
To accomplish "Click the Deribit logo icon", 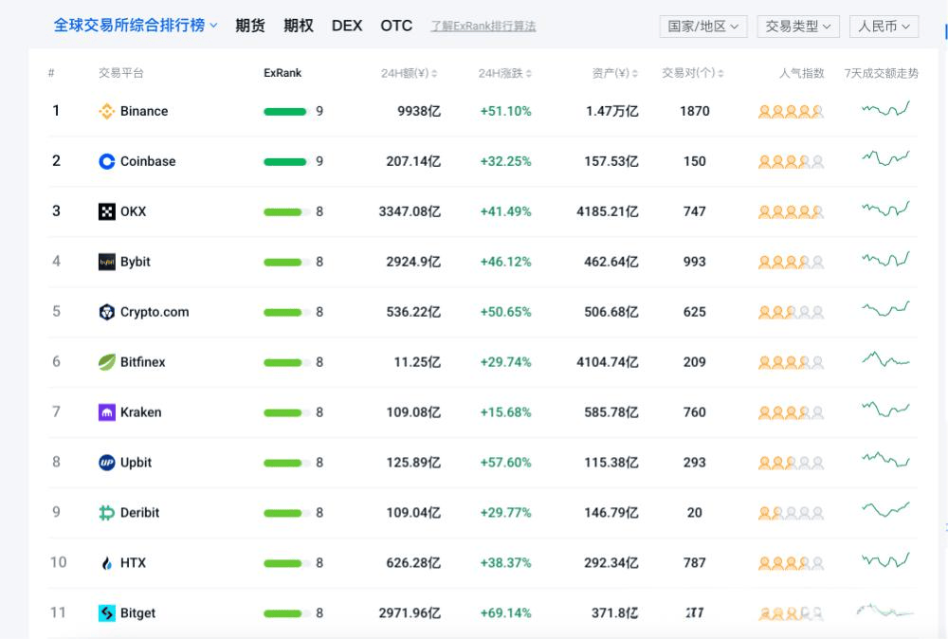I will (107, 513).
